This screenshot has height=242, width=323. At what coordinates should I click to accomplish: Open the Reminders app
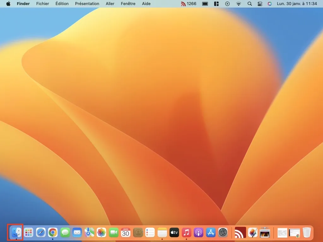tap(150, 232)
